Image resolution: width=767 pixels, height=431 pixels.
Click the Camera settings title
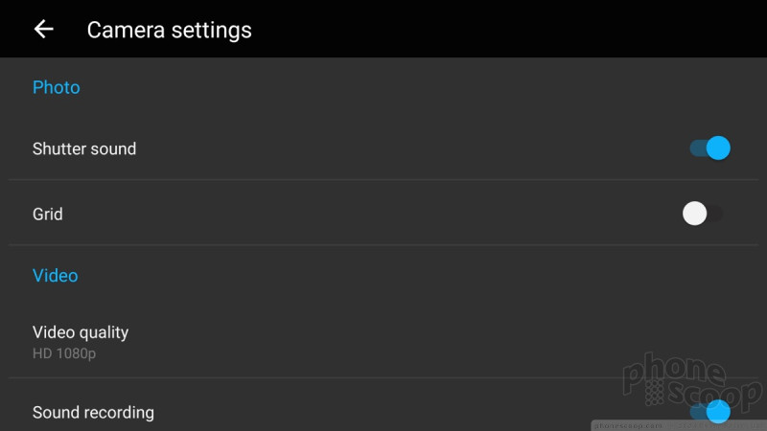coord(170,30)
